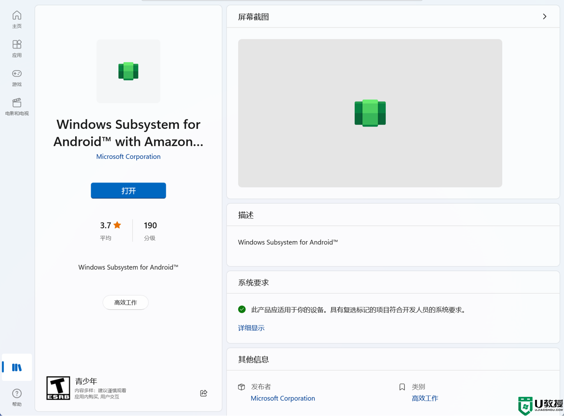Click the share icon near ESRB rating
The image size is (564, 416).
(x=204, y=393)
